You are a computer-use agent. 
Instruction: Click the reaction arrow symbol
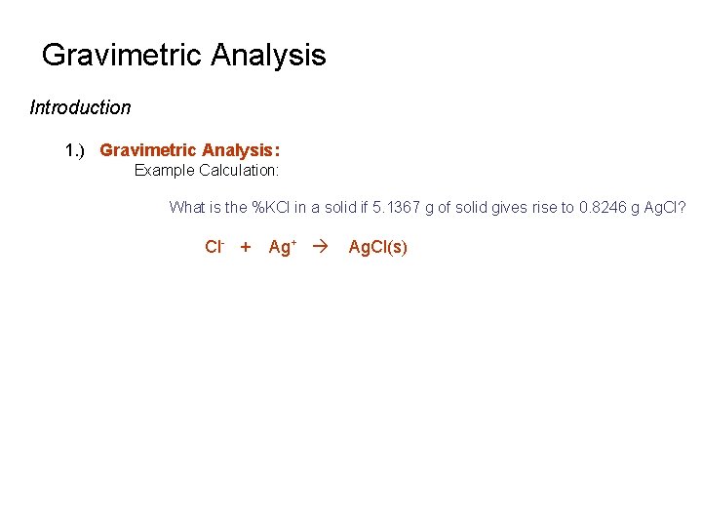(x=320, y=247)
